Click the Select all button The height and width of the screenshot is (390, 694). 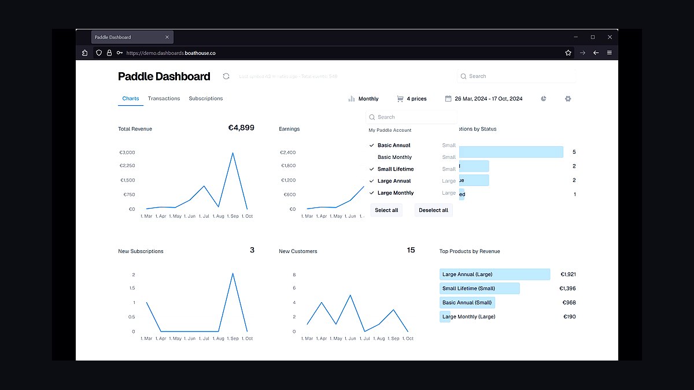tap(386, 210)
